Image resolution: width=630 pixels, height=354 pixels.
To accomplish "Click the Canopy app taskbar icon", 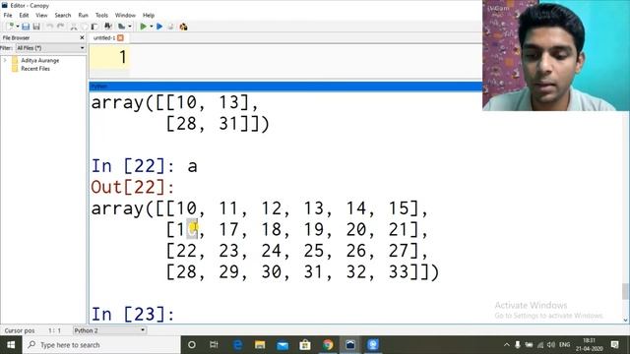I will point(350,345).
